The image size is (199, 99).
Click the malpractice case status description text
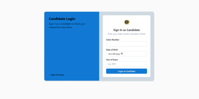[67, 26]
